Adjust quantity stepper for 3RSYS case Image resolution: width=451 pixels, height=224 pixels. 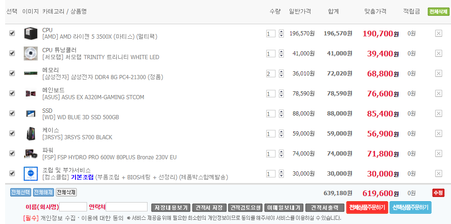(281, 134)
